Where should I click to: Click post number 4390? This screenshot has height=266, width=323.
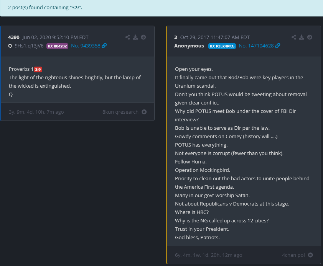[14, 37]
